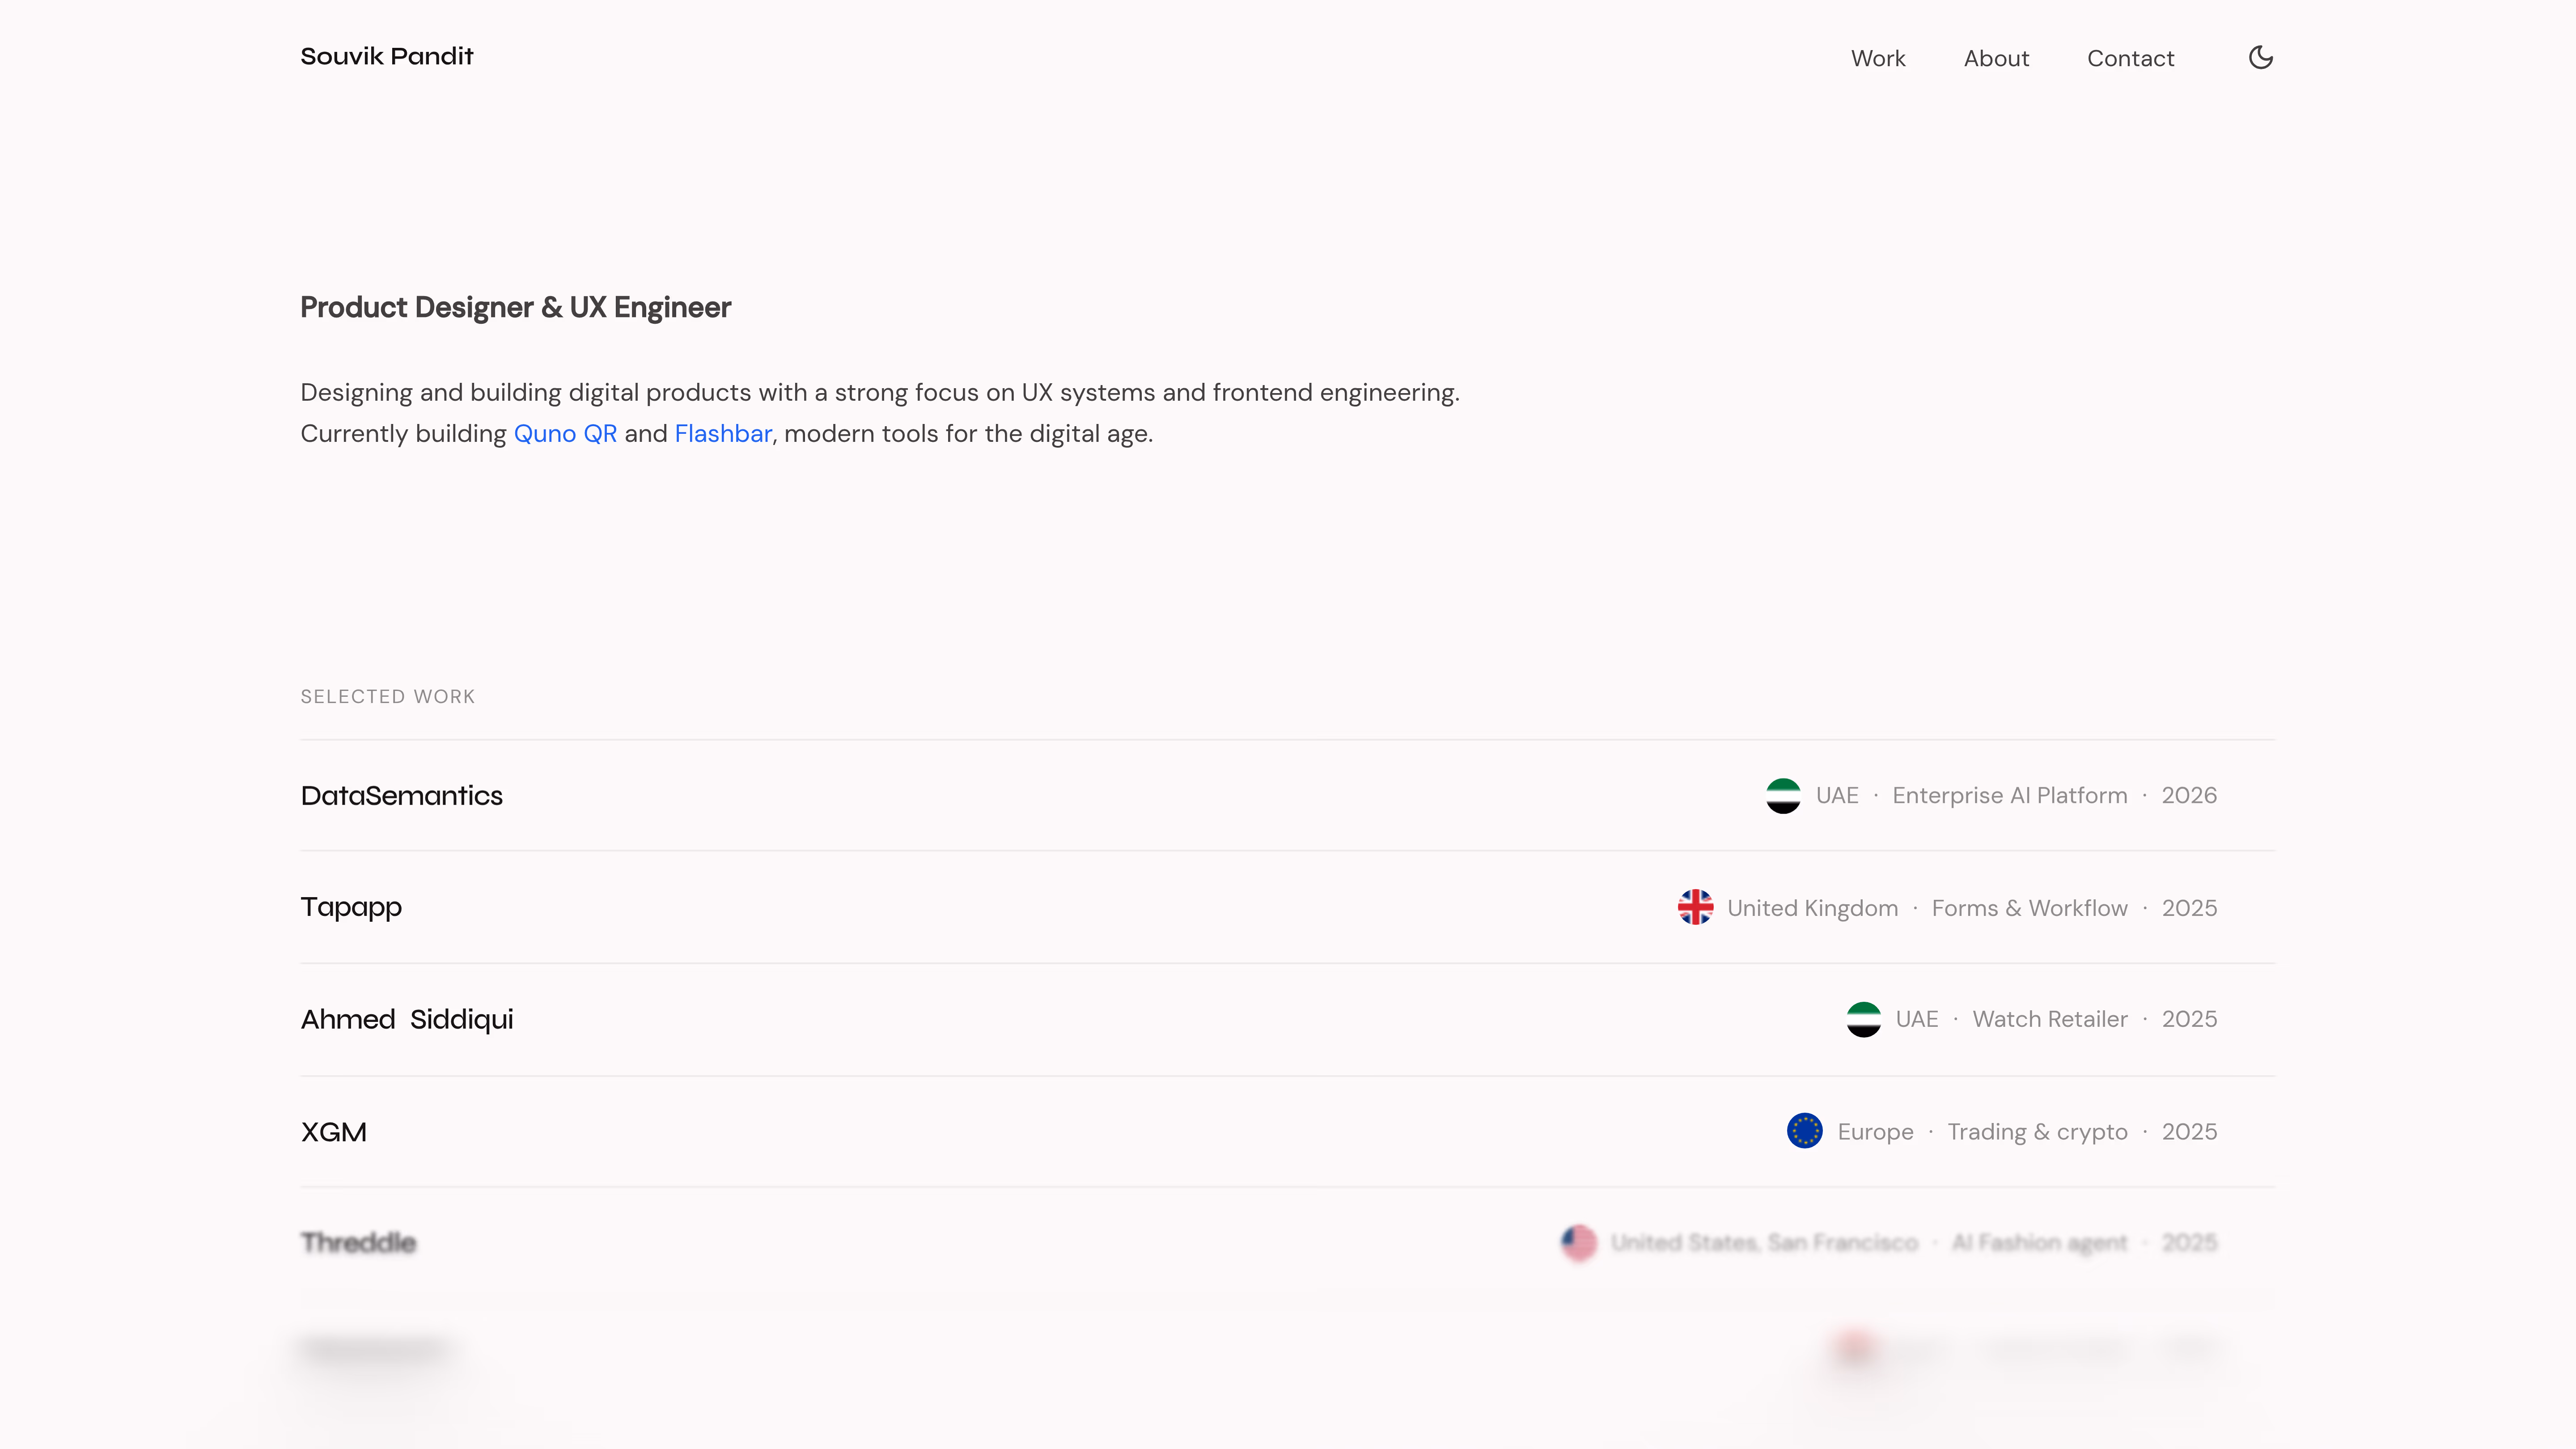Click the Trading & crypto label
2576x1449 pixels.
tap(2037, 1132)
